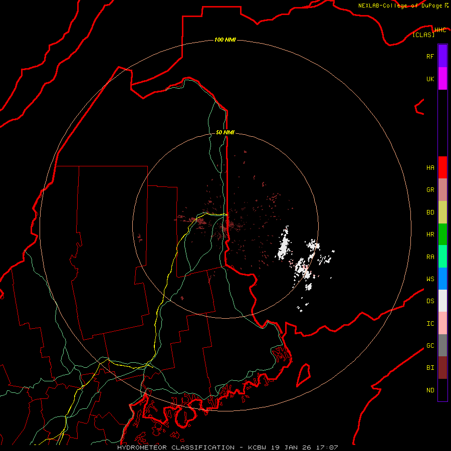Click the DS white legend color swatch
The width and height of the screenshot is (451, 451).
[x=442, y=301]
